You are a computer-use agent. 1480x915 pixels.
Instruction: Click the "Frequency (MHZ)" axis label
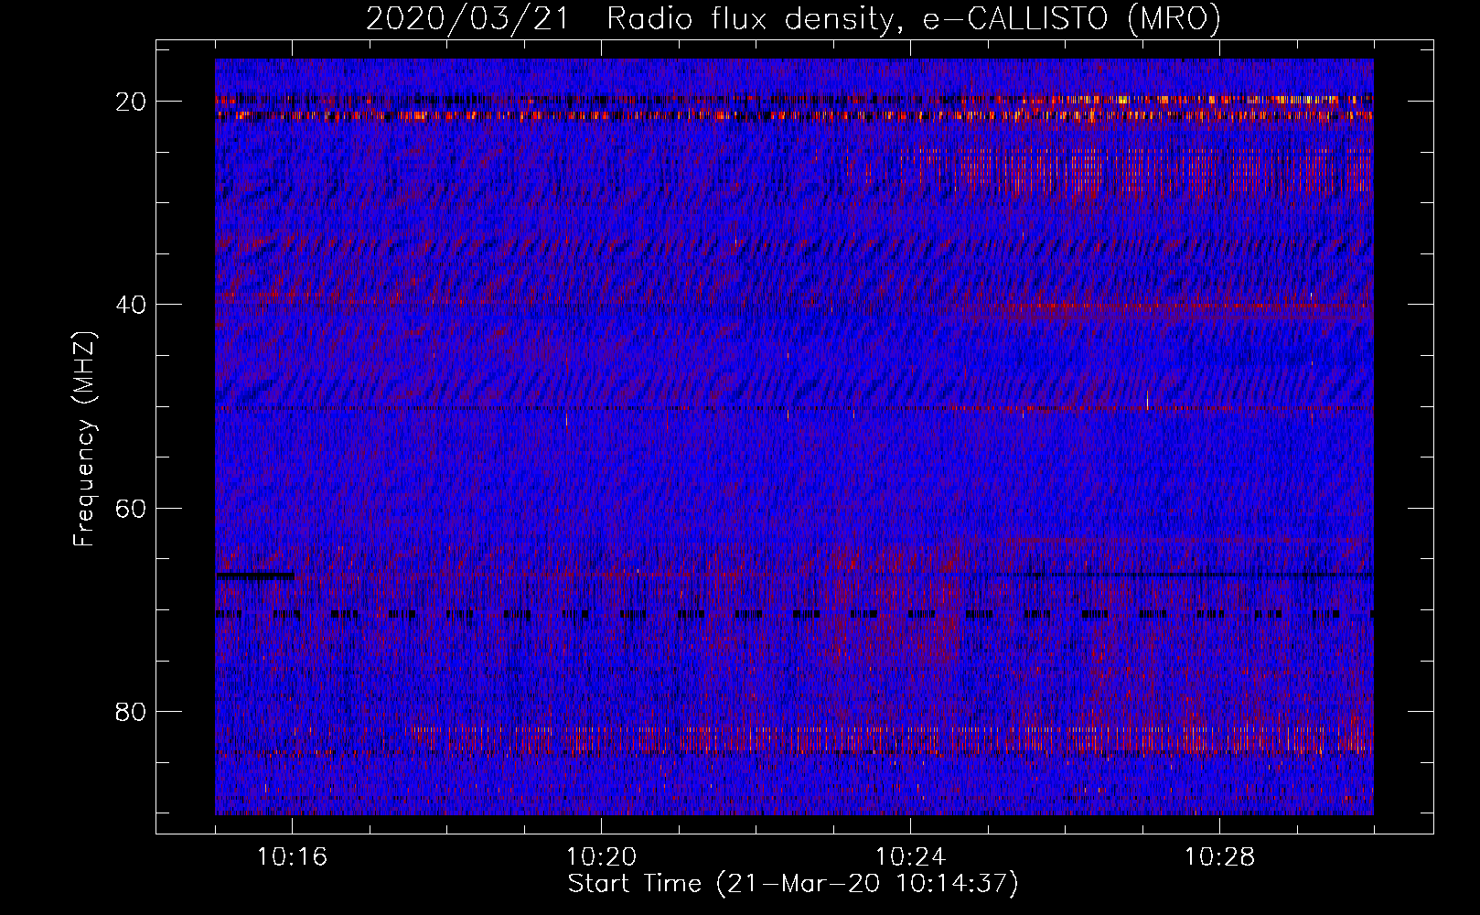84,439
